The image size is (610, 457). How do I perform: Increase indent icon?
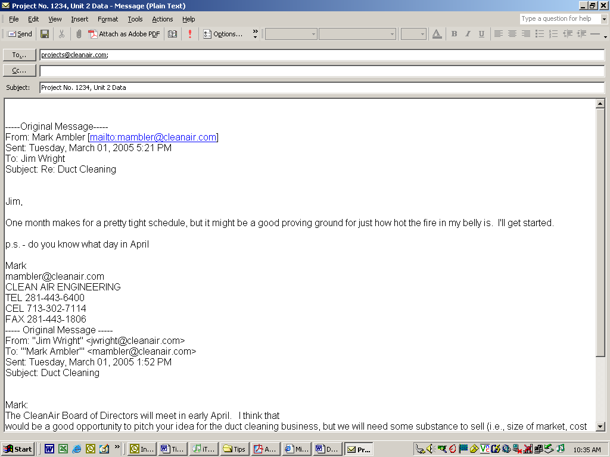point(581,34)
